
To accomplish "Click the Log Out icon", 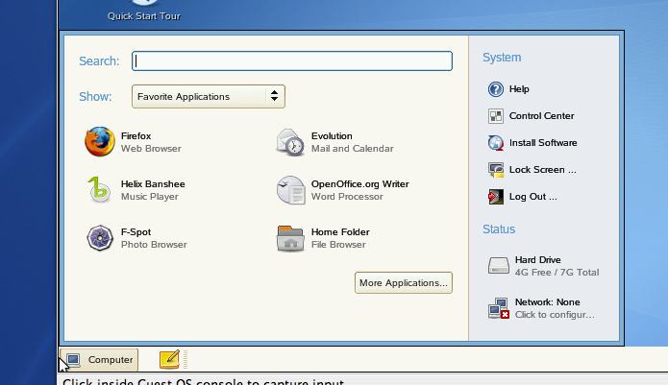I will (496, 197).
